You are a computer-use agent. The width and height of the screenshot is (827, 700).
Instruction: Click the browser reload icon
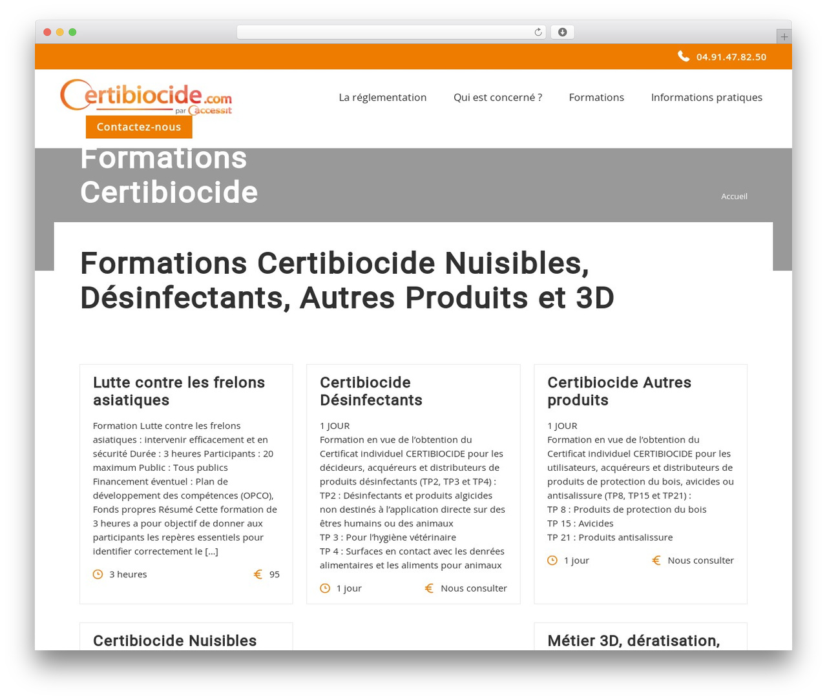538,32
